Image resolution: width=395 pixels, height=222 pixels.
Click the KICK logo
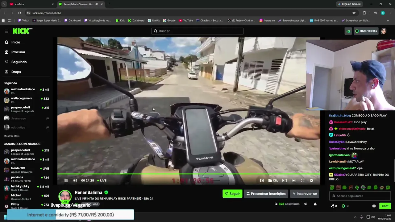tap(22, 31)
